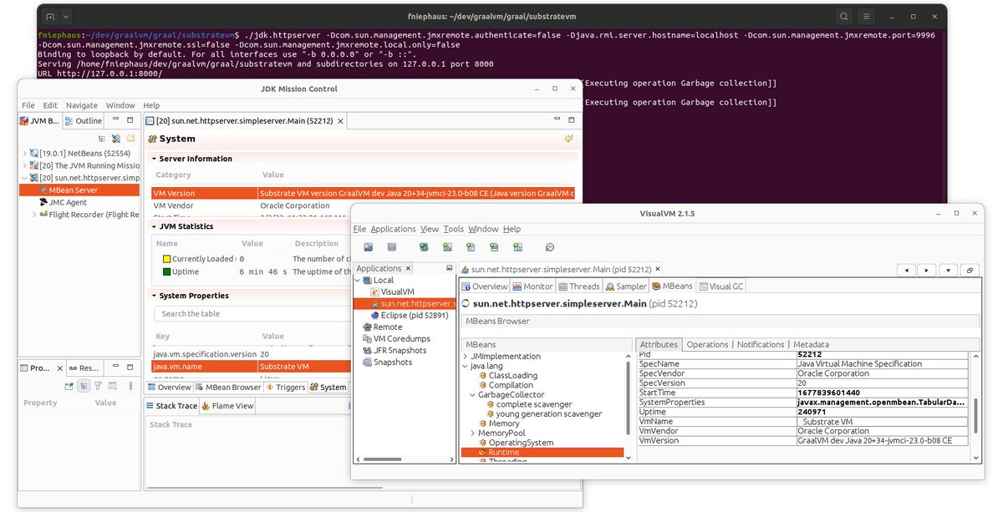
Task: Open Navigate menu in JDK Mission Control
Action: coord(82,105)
